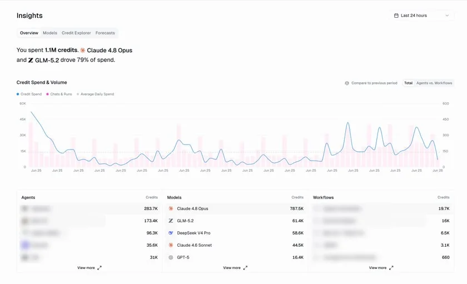Viewport: 467px width, 284px height.
Task: Click the Models card heading
Action: tap(174, 197)
